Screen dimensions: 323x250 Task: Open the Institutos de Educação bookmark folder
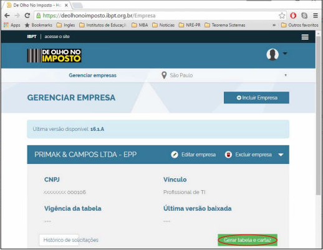[103, 25]
